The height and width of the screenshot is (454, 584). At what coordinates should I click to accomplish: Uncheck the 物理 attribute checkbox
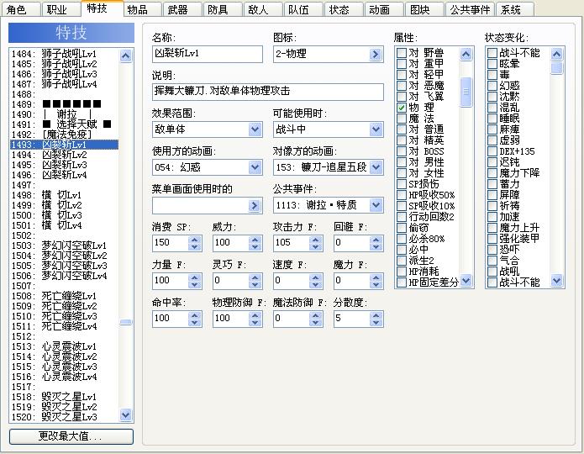pos(402,108)
